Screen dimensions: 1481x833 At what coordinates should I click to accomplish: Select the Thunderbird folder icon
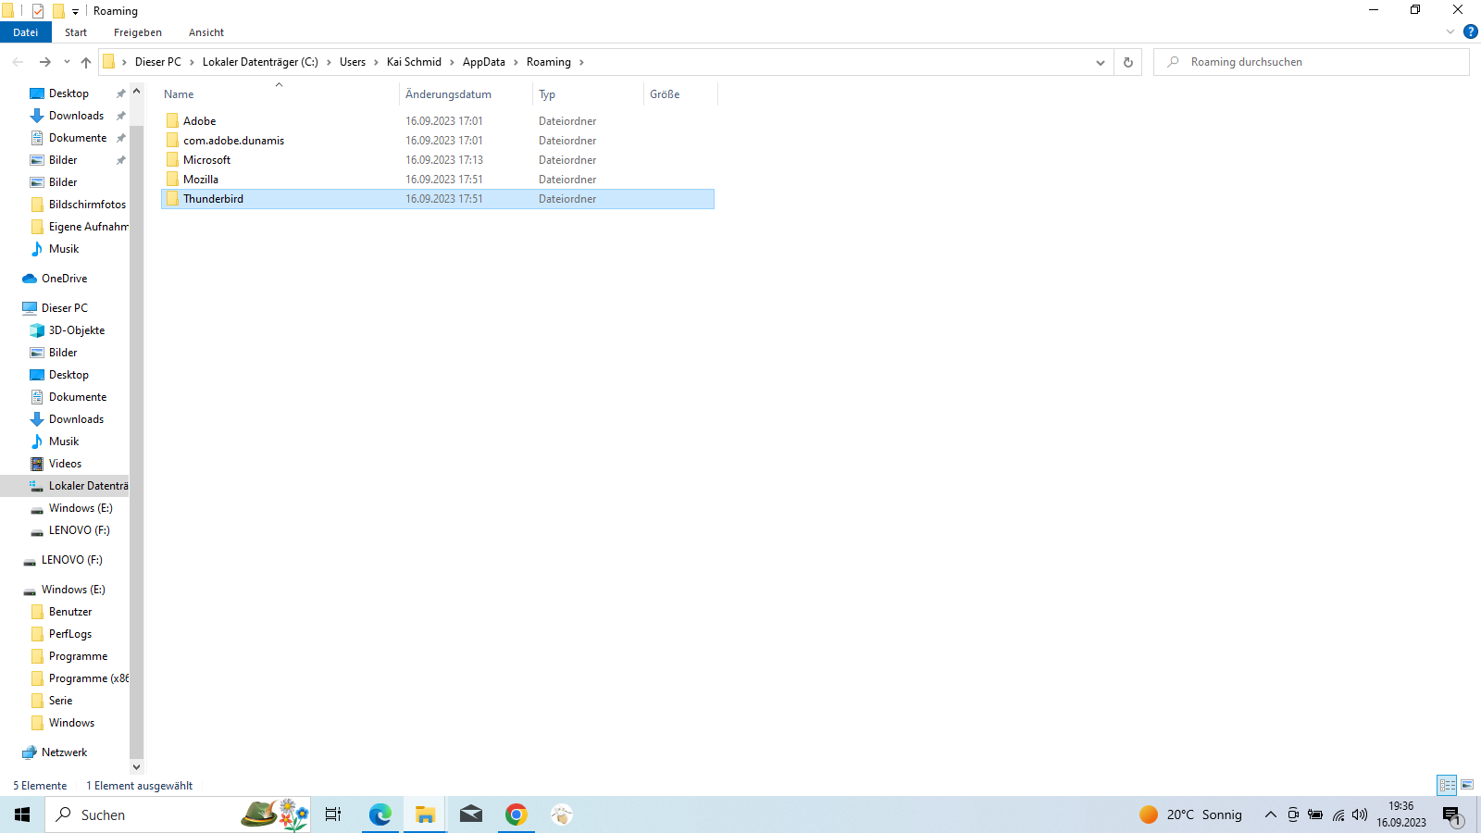[172, 199]
